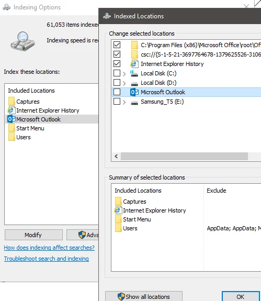This screenshot has height=301, width=261.
Task: Expand the Local Disk (D:) tree node
Action: 124,83
